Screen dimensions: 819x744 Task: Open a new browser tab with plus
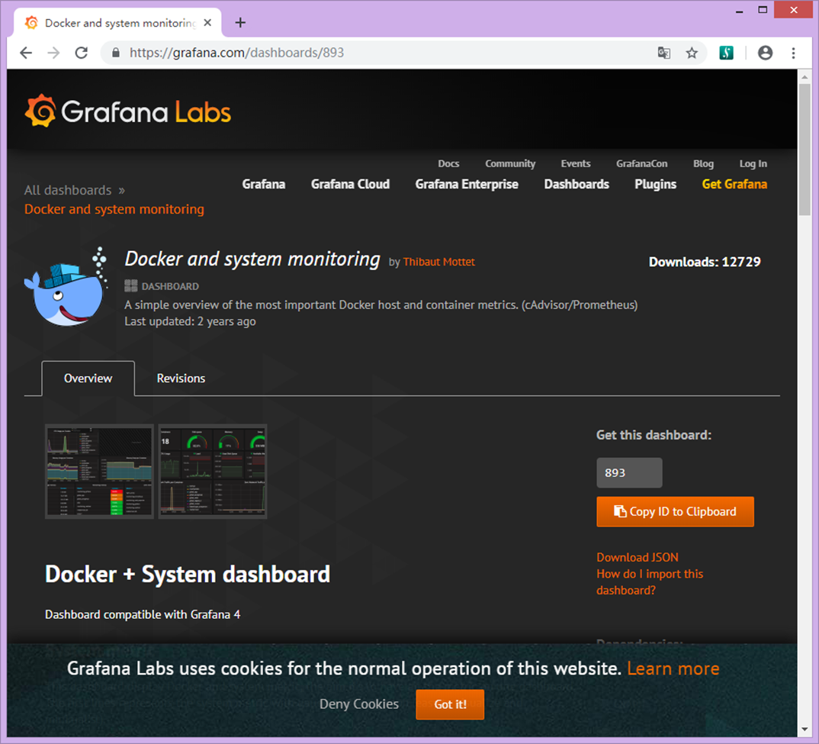point(240,22)
